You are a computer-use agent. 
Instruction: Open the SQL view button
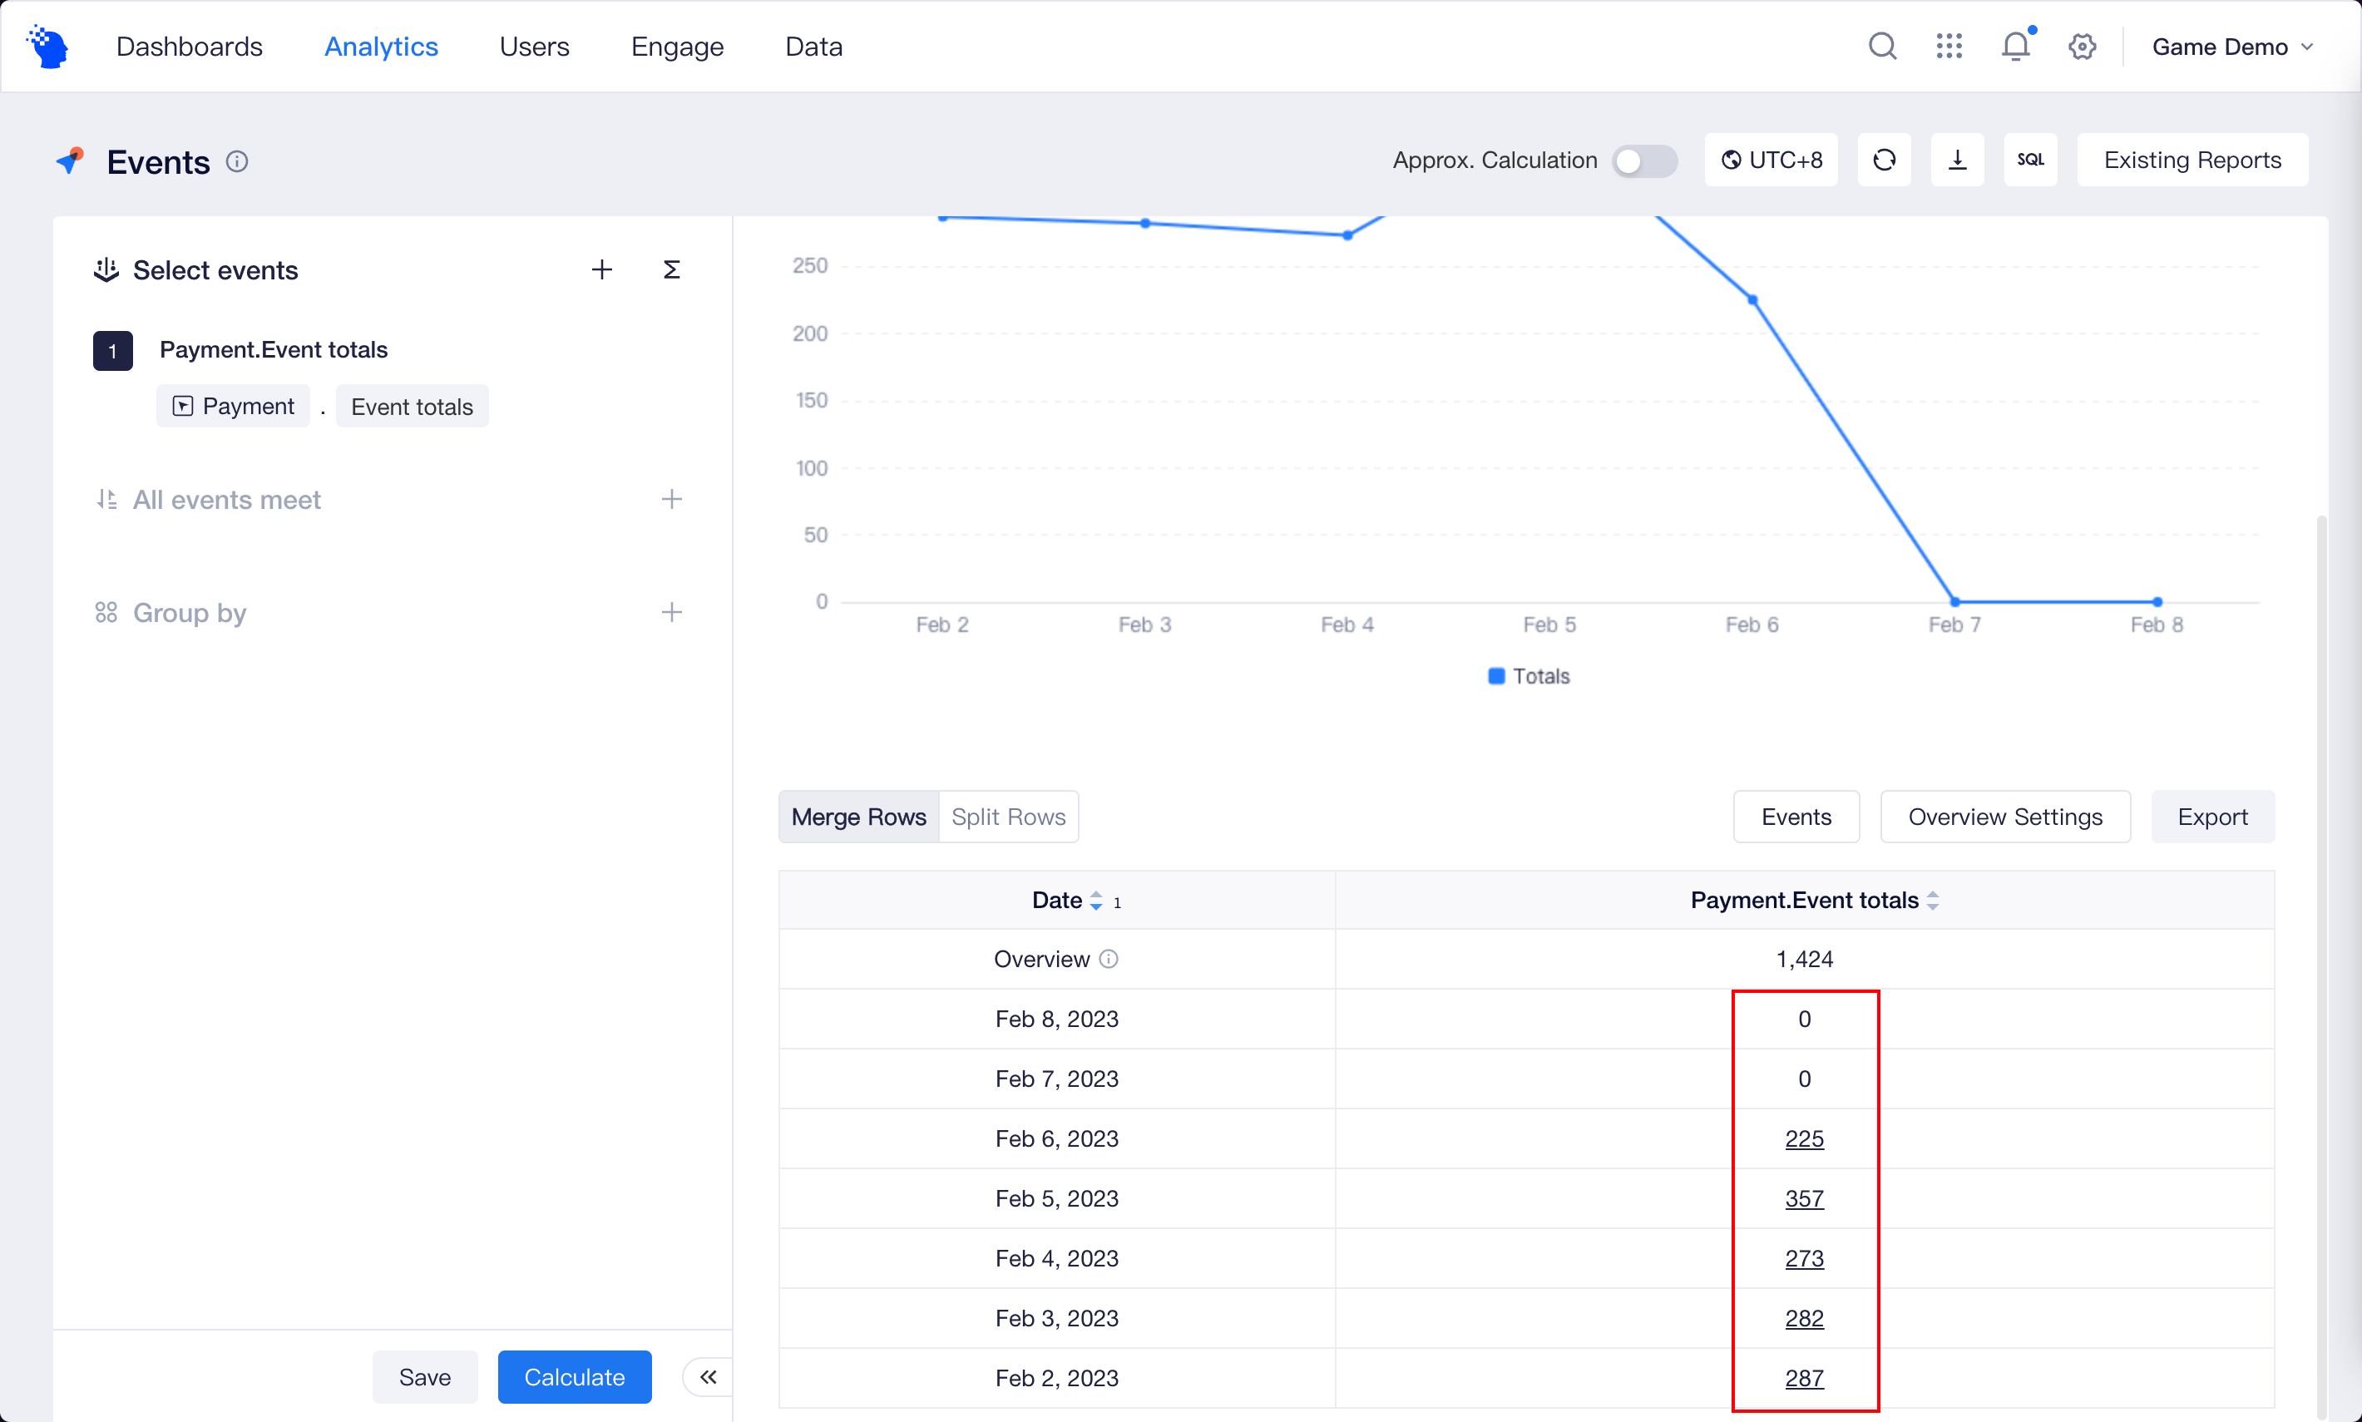pos(2029,160)
